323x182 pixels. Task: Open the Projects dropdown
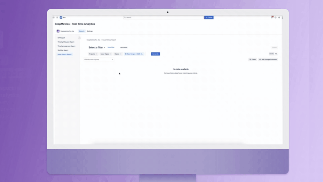pos(93,54)
